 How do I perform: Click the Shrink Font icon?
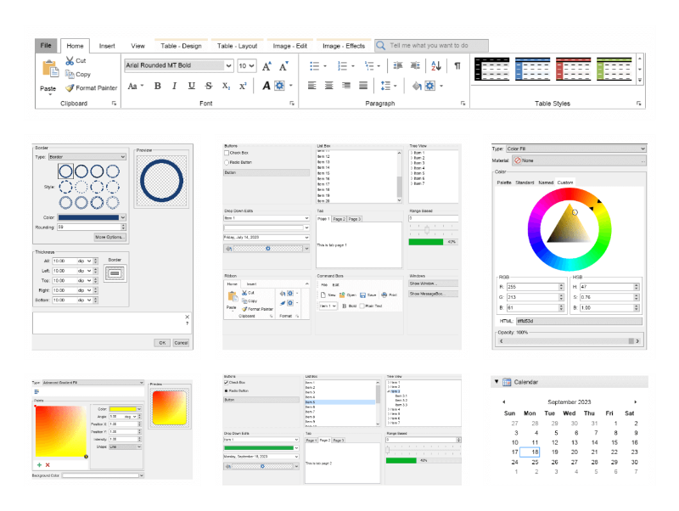(x=283, y=66)
